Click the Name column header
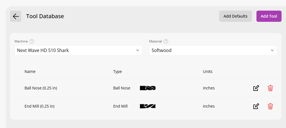This screenshot has height=128, width=286. pos(30,72)
